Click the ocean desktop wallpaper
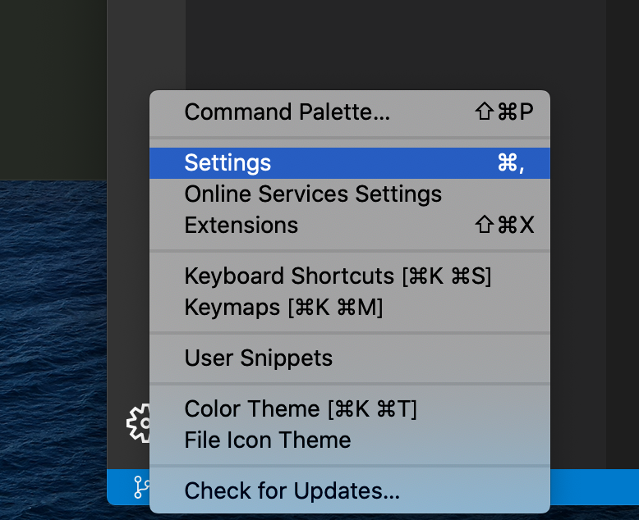 51,344
